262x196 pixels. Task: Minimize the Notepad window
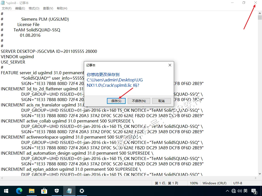click(232, 3)
